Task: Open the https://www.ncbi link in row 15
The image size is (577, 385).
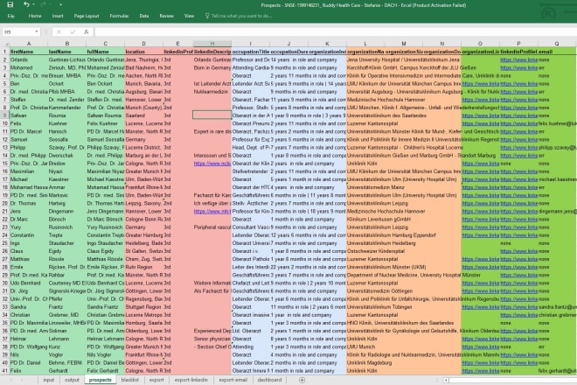Action: (x=212, y=164)
